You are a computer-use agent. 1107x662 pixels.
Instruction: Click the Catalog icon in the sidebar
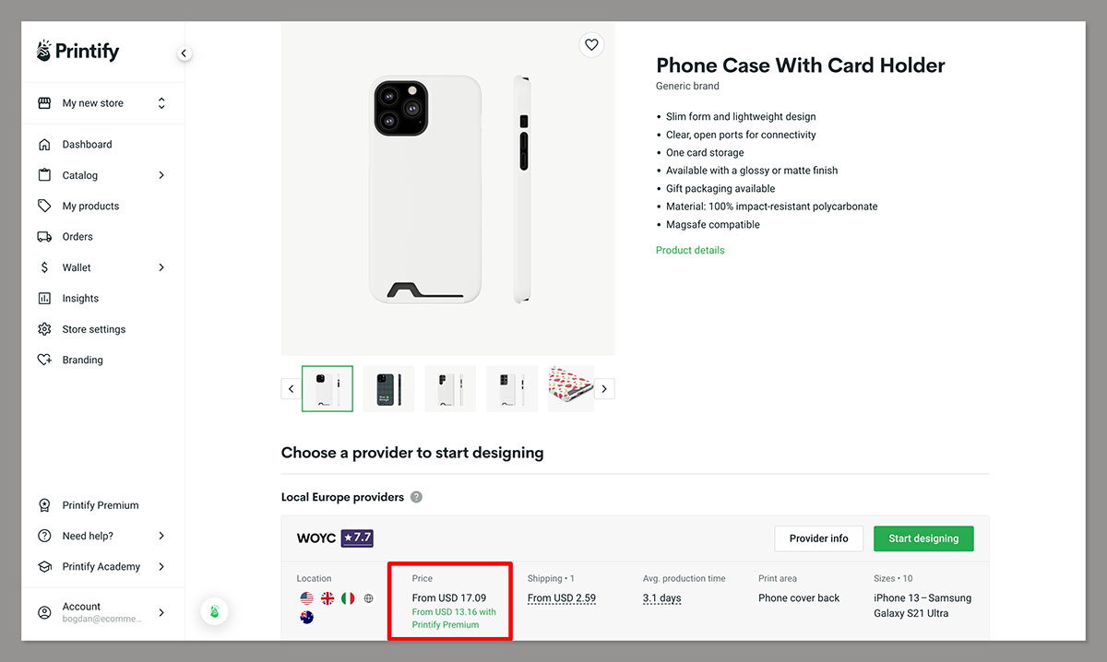click(44, 174)
